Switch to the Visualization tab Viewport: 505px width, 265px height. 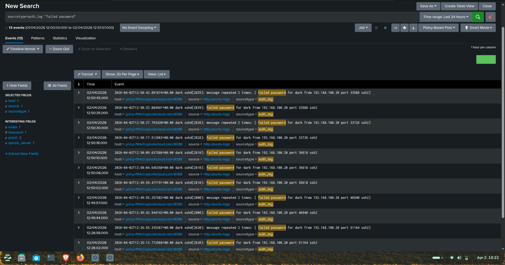coord(85,38)
